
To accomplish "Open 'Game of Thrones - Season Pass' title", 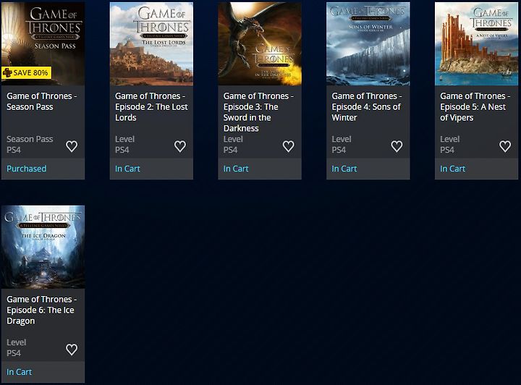I will coord(41,101).
